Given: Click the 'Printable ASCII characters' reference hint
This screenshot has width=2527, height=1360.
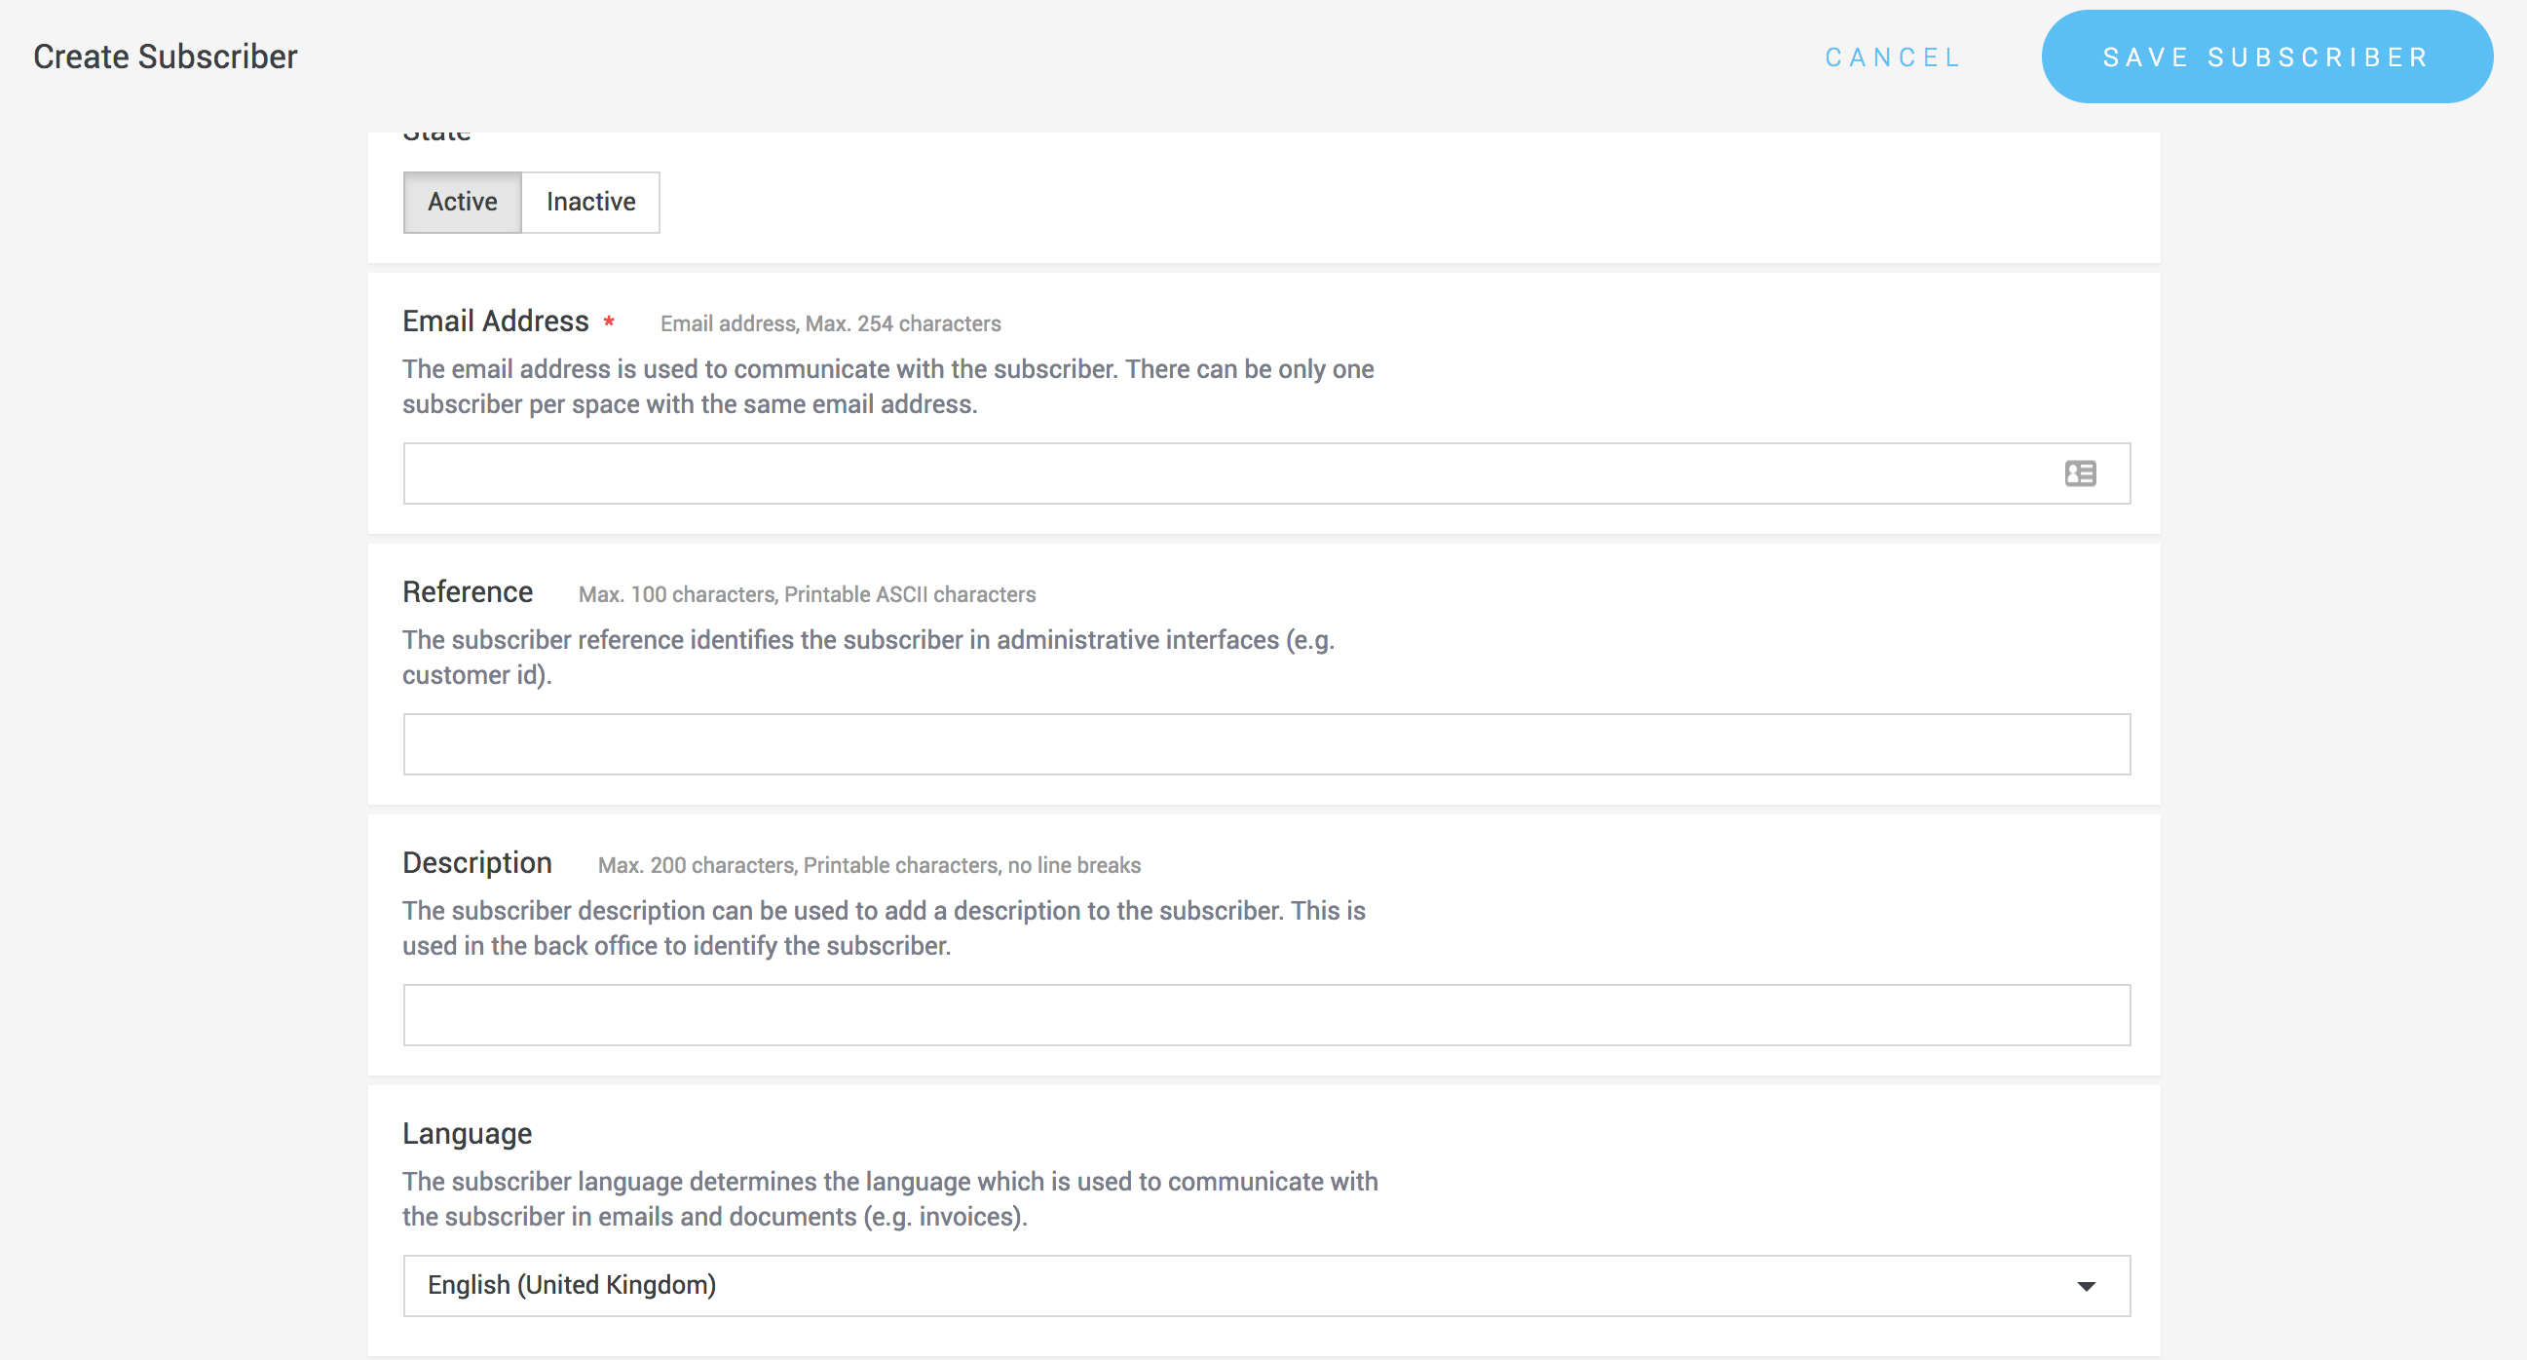Looking at the screenshot, I should click(909, 594).
